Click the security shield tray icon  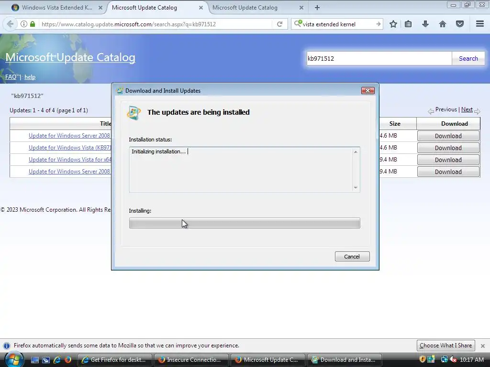pos(423,359)
